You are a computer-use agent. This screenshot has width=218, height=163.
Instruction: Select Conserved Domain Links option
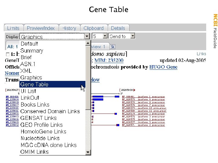(x=50, y=111)
